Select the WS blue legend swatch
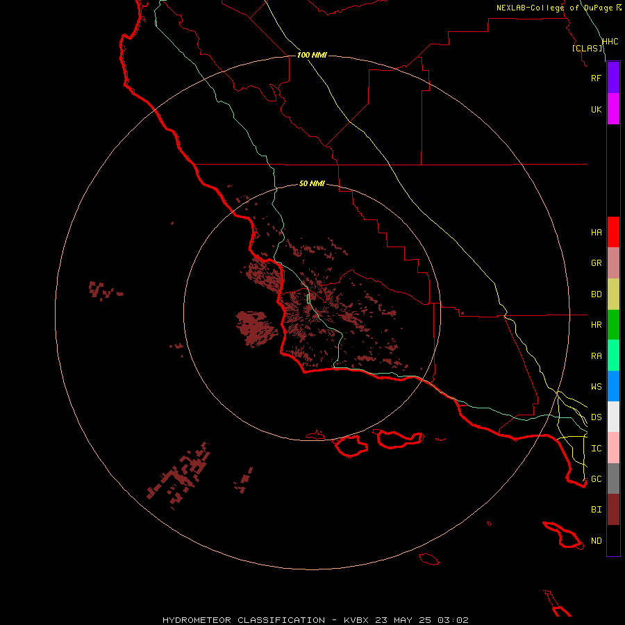Screen dimensions: 625x625 [x=613, y=386]
